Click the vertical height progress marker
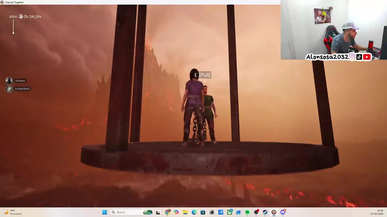Viewport: 387px width, 217px height. point(13,27)
